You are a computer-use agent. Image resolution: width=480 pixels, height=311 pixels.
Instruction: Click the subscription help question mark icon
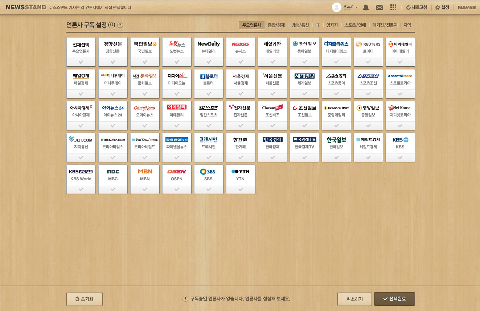pyautogui.click(x=120, y=25)
